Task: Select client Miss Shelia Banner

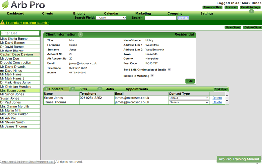Action: [20, 39]
